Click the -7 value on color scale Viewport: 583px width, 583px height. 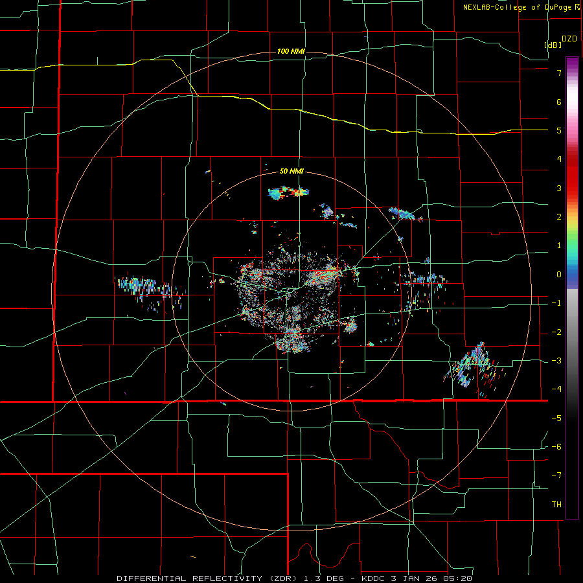click(x=556, y=475)
